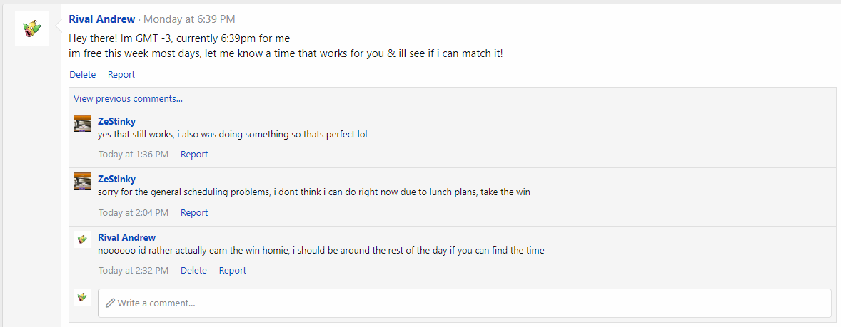Click the pencil icon in the comment field
Screen dimensions: 841x327
[110, 303]
